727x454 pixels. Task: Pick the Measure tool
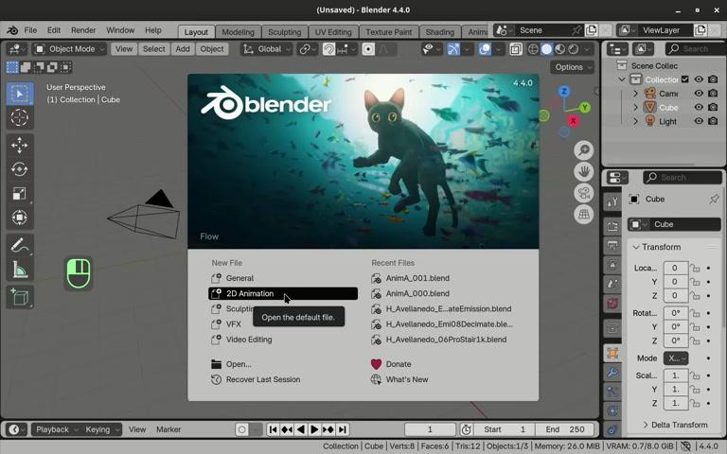[19, 271]
